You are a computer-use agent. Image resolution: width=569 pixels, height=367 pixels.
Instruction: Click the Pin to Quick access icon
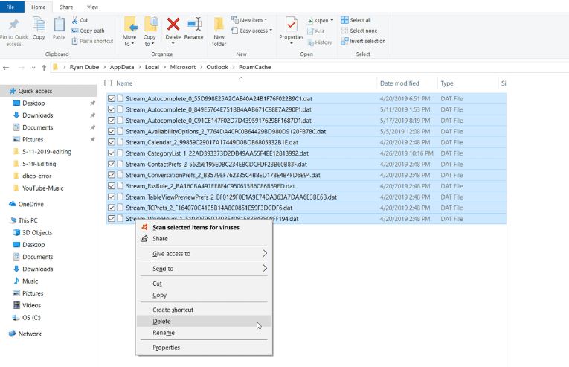click(14, 25)
